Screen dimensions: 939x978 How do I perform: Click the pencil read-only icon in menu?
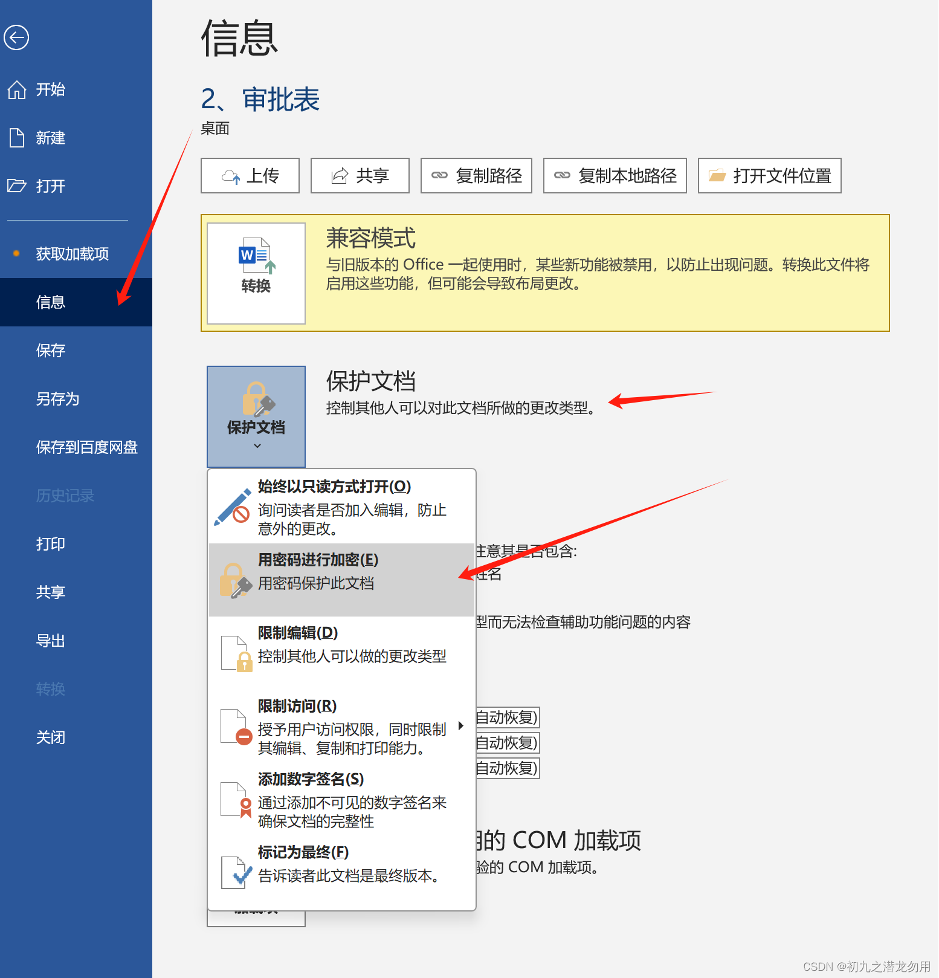click(x=233, y=507)
